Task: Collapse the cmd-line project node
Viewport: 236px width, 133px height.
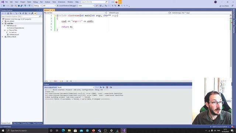Action: click(3, 24)
